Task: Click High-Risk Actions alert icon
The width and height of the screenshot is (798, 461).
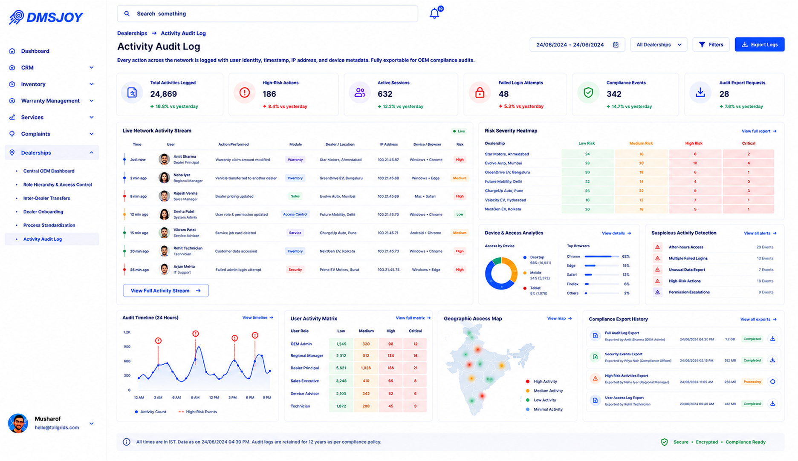Action: (244, 92)
